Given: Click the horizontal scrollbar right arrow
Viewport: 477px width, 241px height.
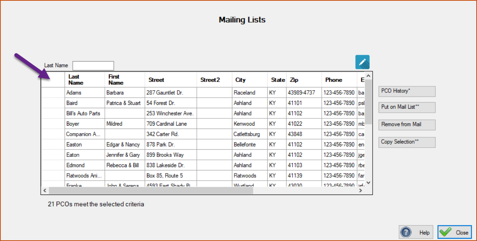Looking at the screenshot, I should pyautogui.click(x=360, y=190).
